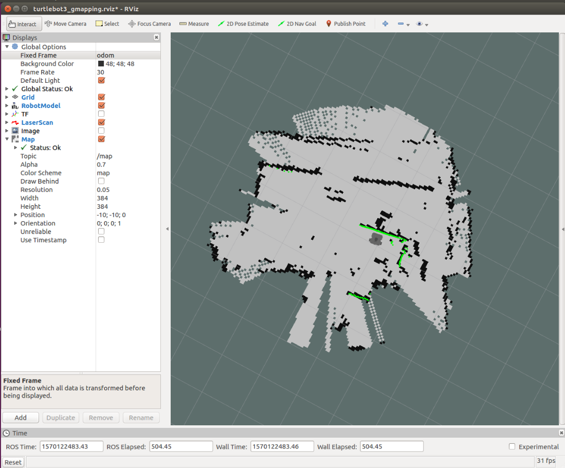Viewport: 565px width, 468px height.
Task: Click the Background Color swatch
Action: [x=101, y=63]
